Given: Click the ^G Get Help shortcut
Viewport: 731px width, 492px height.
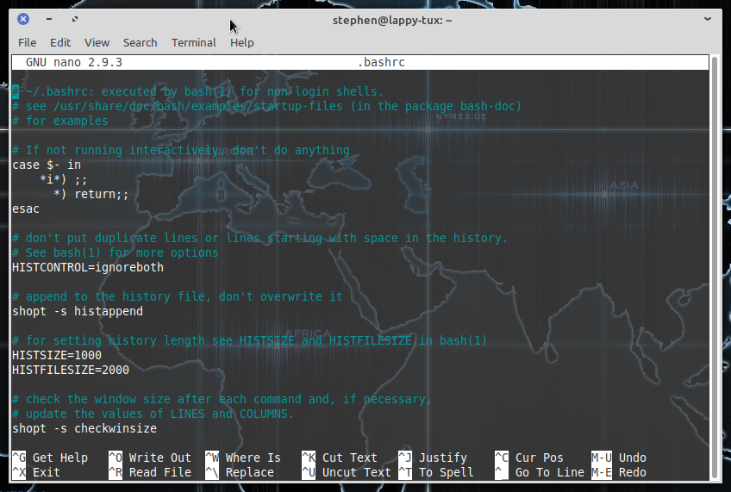Looking at the screenshot, I should pos(50,458).
